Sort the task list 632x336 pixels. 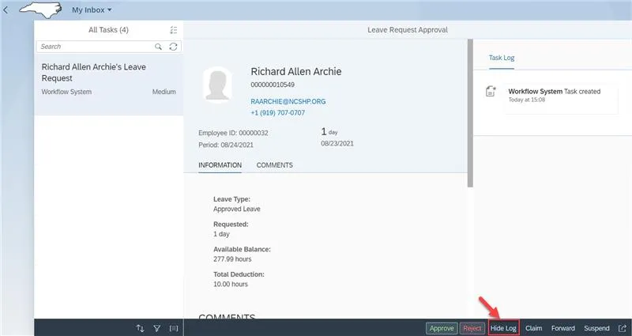[141, 328]
